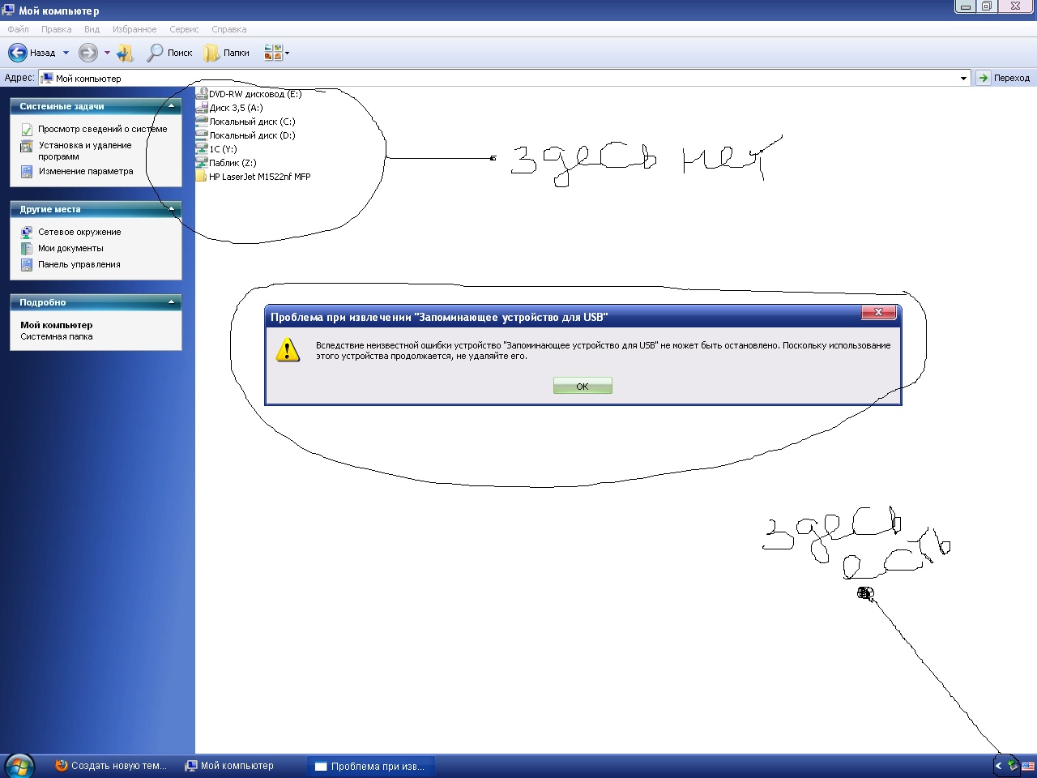Switch to the Создать новую тему taskbar button
This screenshot has height=778, width=1037.
pyautogui.click(x=112, y=766)
